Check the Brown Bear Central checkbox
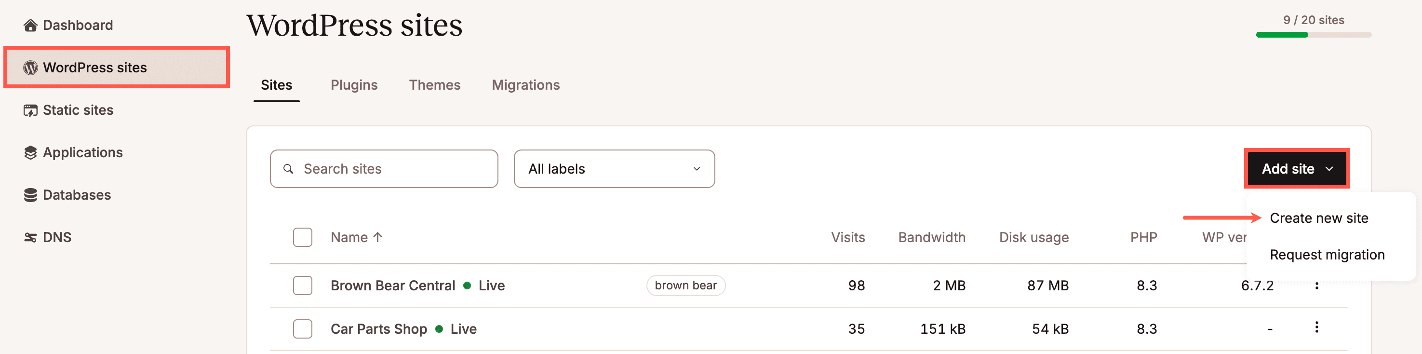The height and width of the screenshot is (354, 1422). point(303,286)
